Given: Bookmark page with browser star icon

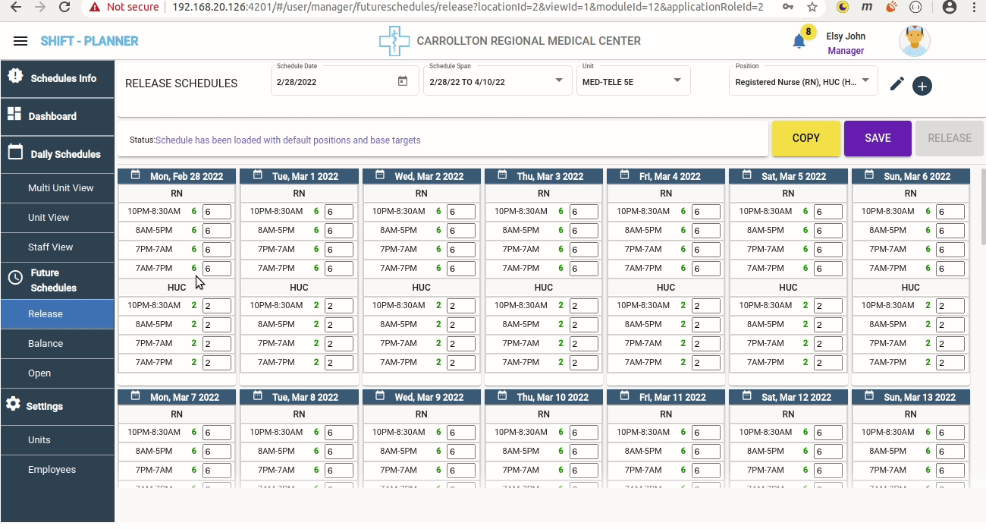Looking at the screenshot, I should pyautogui.click(x=812, y=7).
